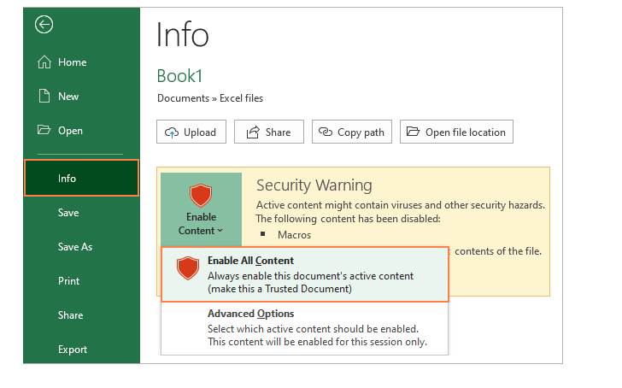Click the Documents » Excel files path

(210, 98)
